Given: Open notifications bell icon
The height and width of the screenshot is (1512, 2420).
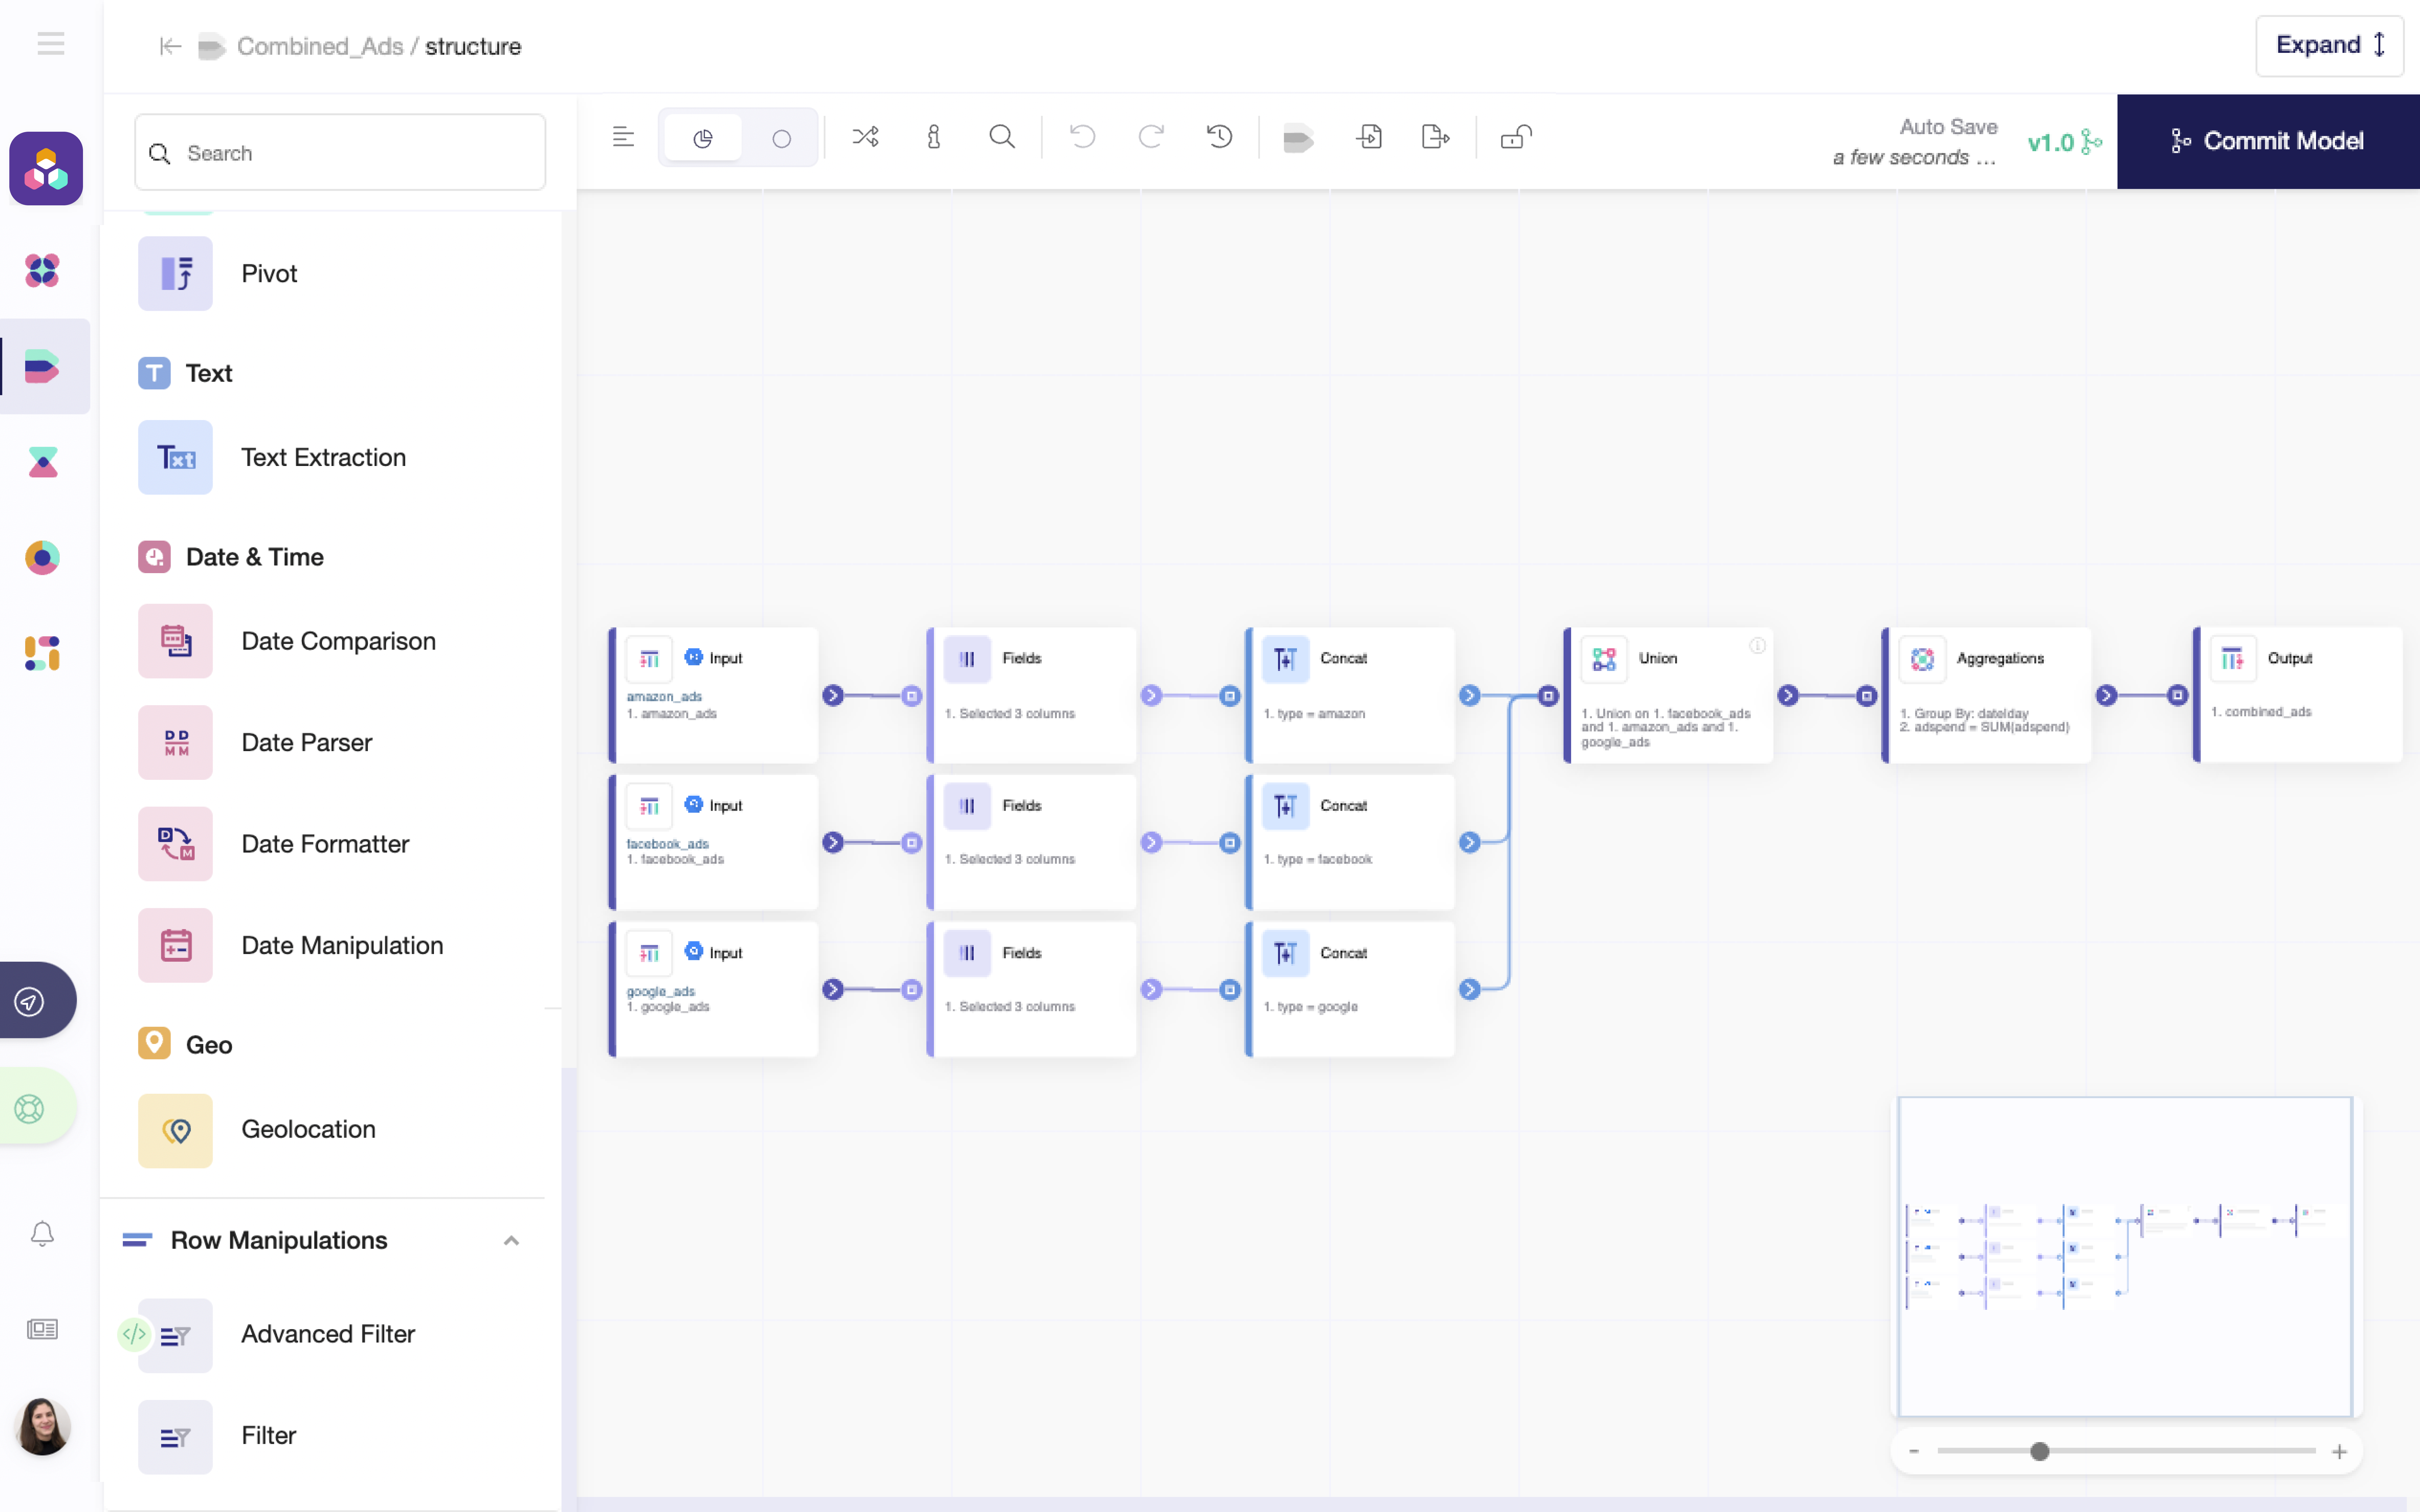Looking at the screenshot, I should (x=42, y=1234).
